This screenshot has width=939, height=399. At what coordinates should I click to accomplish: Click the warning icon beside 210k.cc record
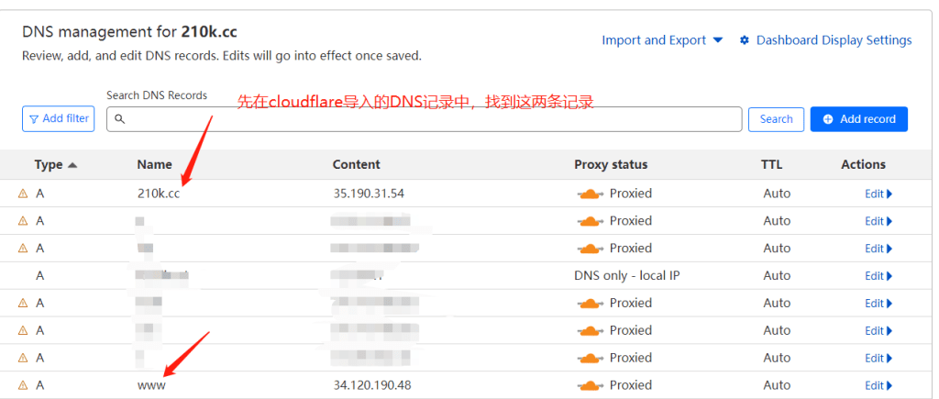[23, 194]
